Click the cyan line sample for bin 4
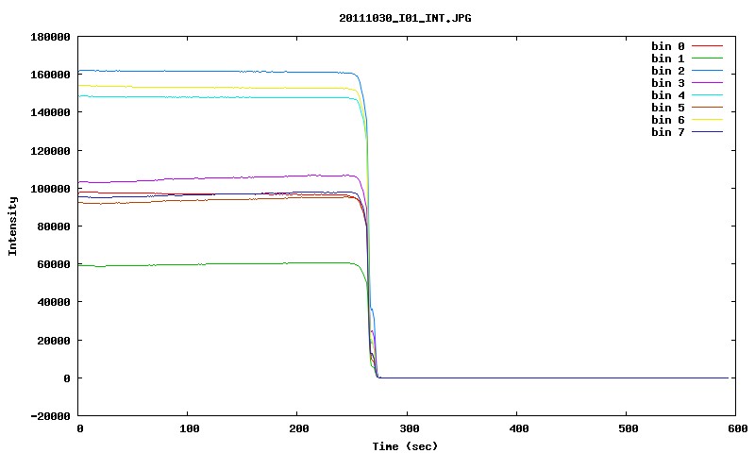Viewport: 755px width, 453px height. pyautogui.click(x=707, y=95)
